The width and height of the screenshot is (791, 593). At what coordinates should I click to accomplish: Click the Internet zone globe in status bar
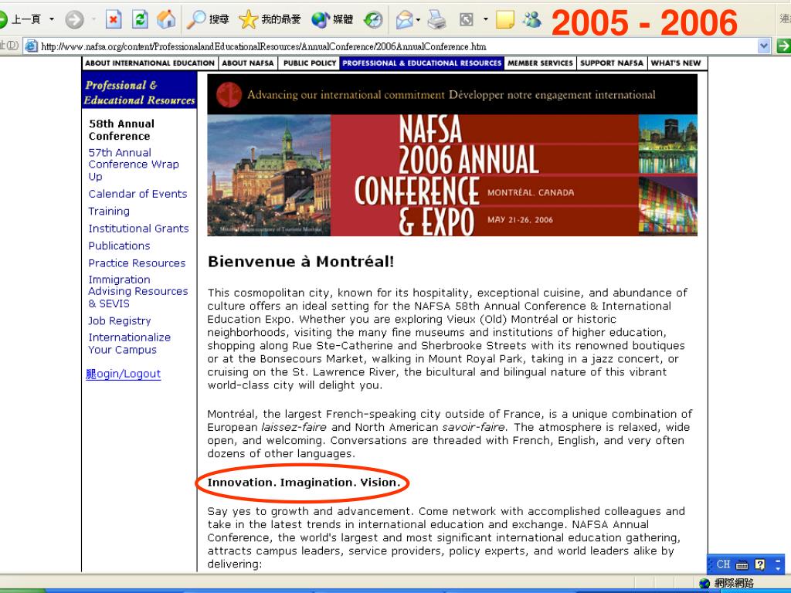point(704,584)
